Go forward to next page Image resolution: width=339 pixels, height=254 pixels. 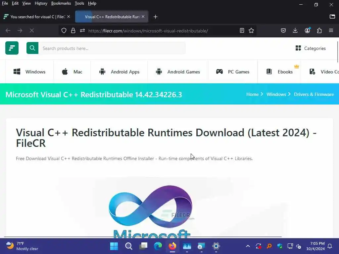pos(20,30)
